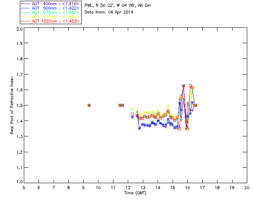Select the AOT 1020nm legend entry
The image size is (254, 203).
50,21
